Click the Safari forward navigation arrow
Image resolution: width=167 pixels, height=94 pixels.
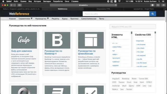coord(15,5)
